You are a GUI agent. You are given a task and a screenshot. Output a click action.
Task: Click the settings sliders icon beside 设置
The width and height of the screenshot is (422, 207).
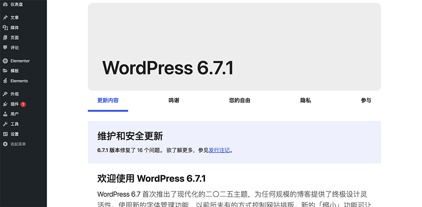pos(5,134)
